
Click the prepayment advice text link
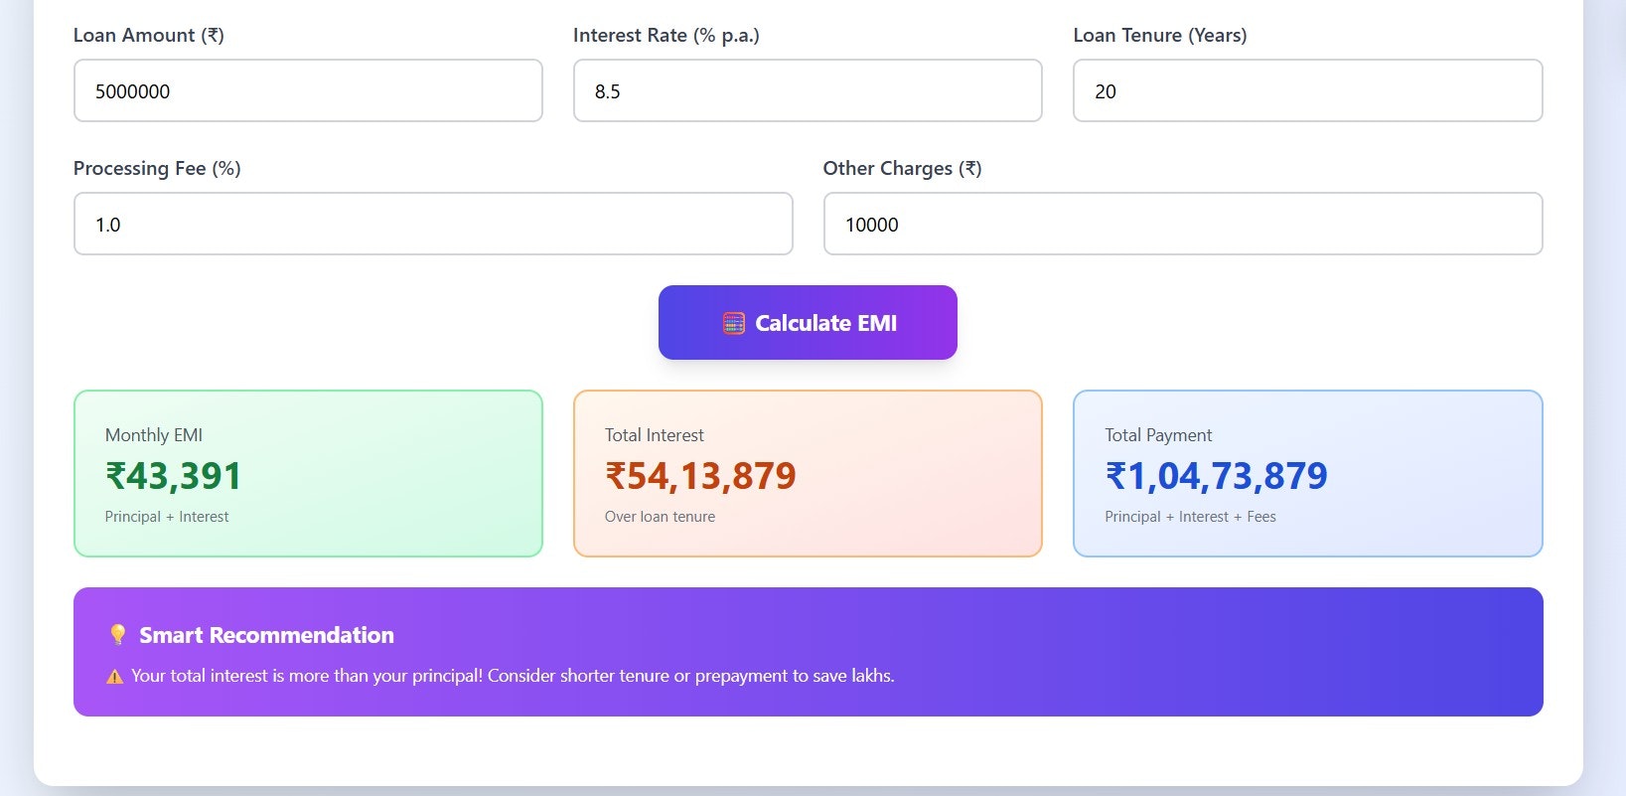[513, 676]
